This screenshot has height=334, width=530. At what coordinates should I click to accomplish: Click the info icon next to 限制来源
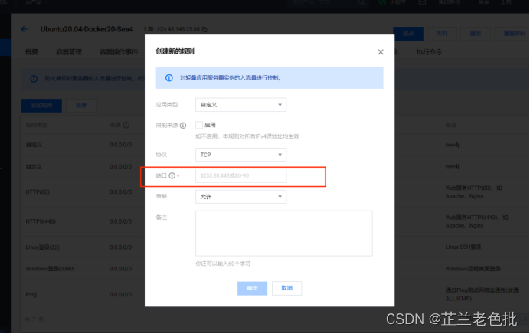[183, 126]
